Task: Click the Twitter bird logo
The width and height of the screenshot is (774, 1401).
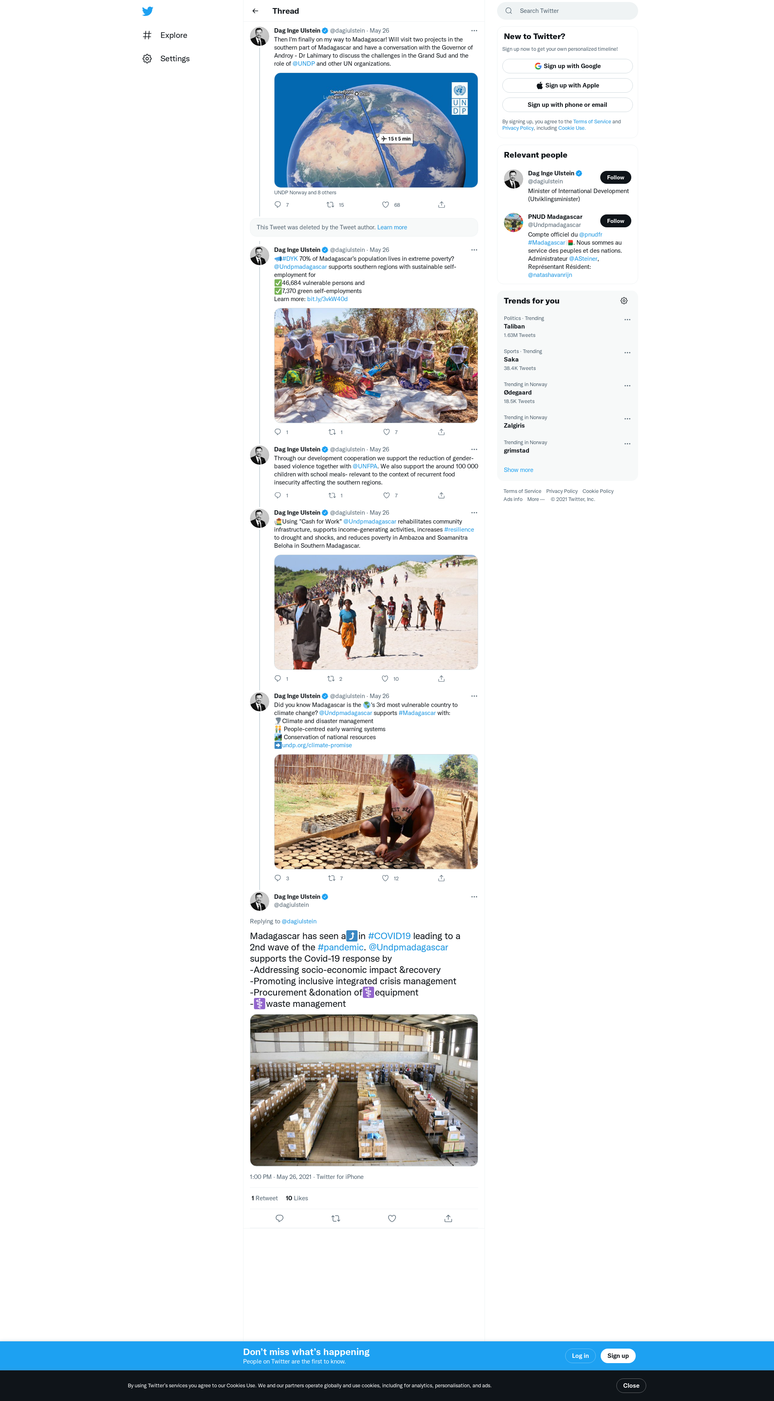Action: pos(148,11)
